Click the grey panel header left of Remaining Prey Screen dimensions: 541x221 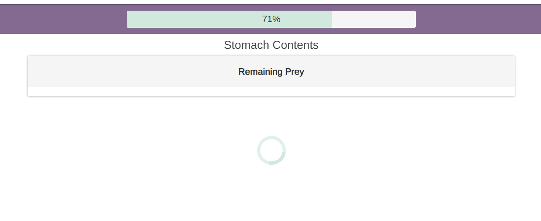pos(133,72)
